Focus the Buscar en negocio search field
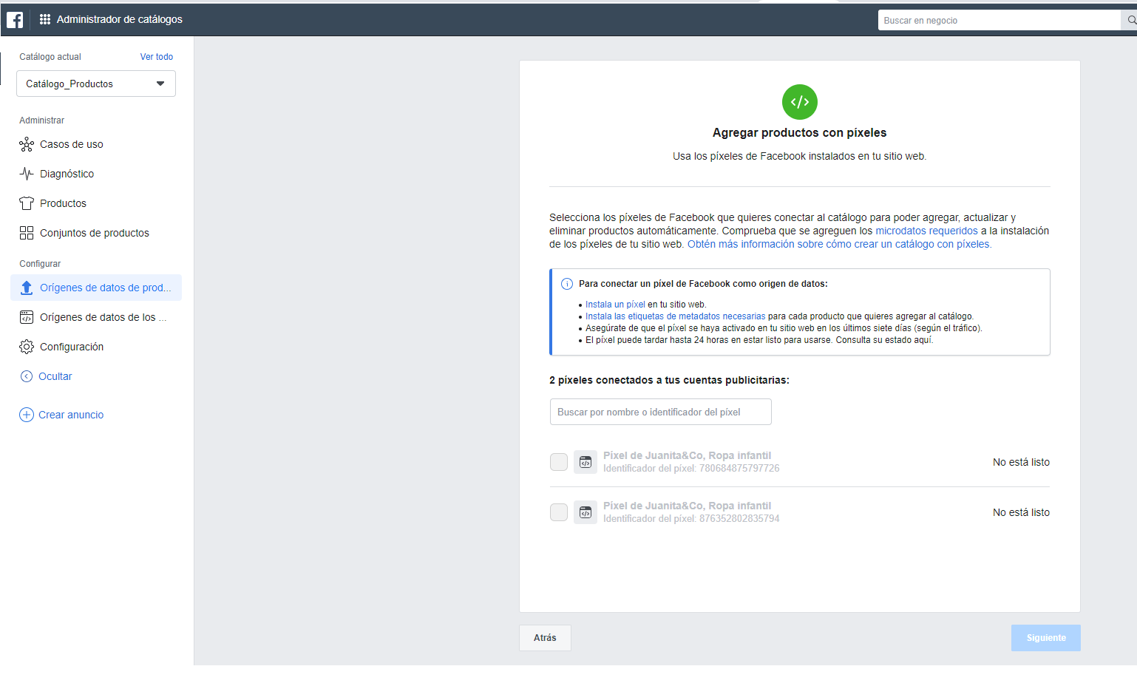Viewport: 1137px width, 686px height. [999, 20]
